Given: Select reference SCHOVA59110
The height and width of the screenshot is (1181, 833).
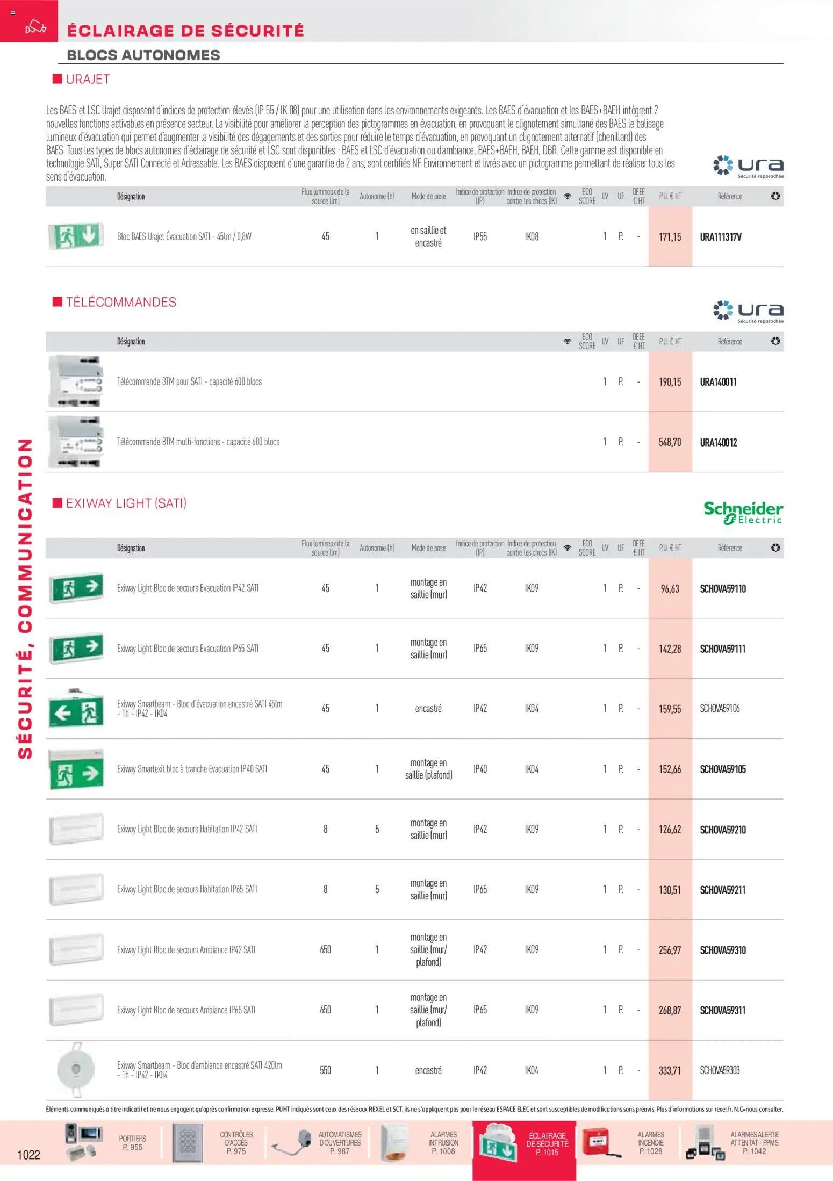Looking at the screenshot, I should point(722,588).
